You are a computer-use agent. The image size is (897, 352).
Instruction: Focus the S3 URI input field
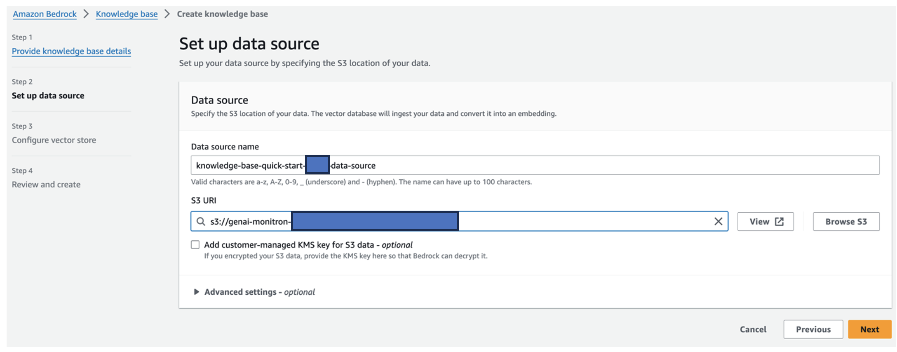577,222
